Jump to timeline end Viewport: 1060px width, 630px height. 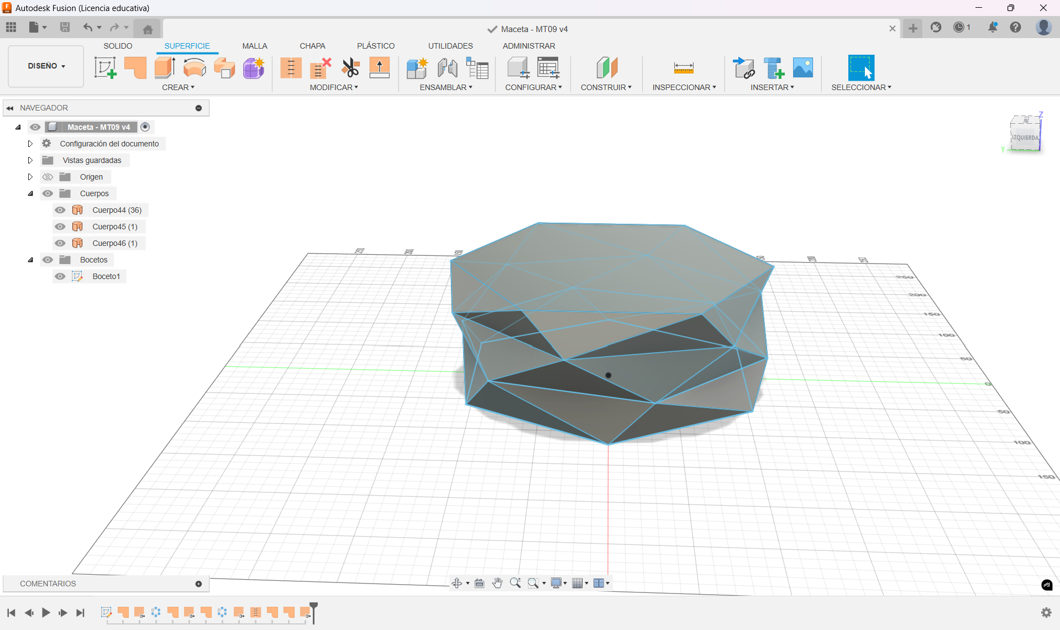(81, 612)
